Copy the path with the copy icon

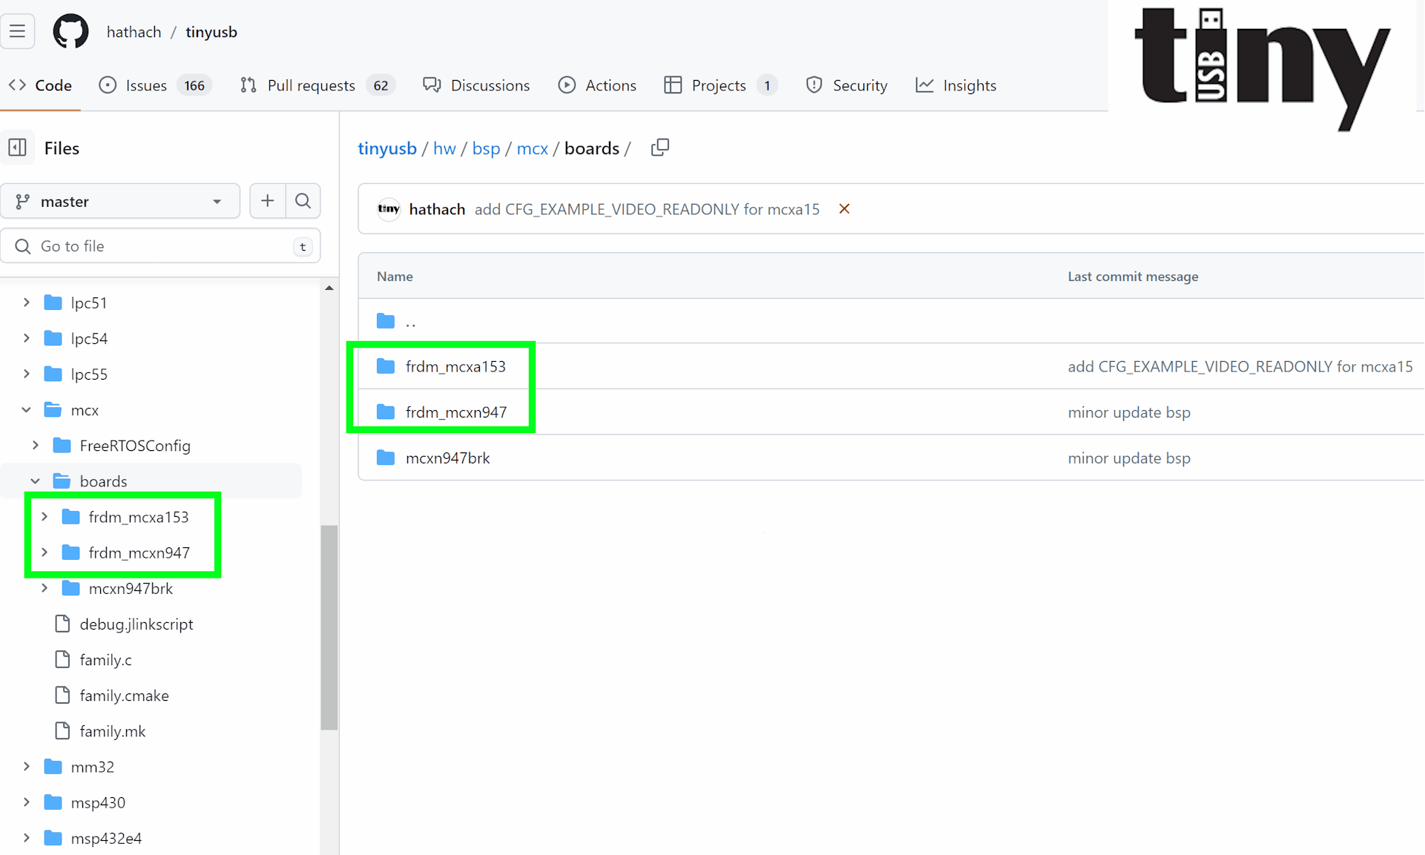(x=659, y=148)
